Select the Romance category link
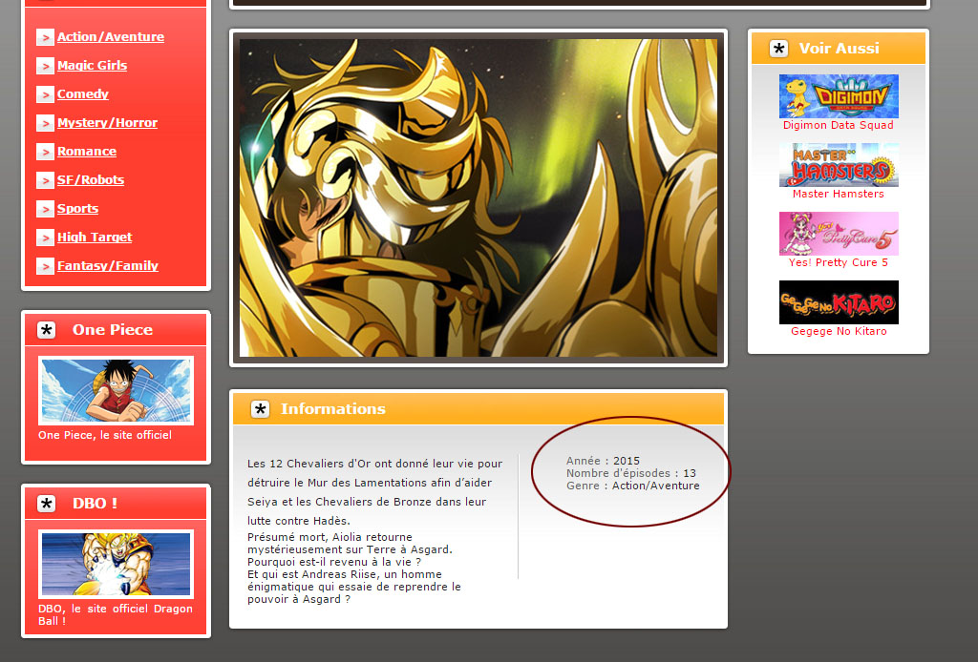The width and height of the screenshot is (978, 662). click(86, 152)
